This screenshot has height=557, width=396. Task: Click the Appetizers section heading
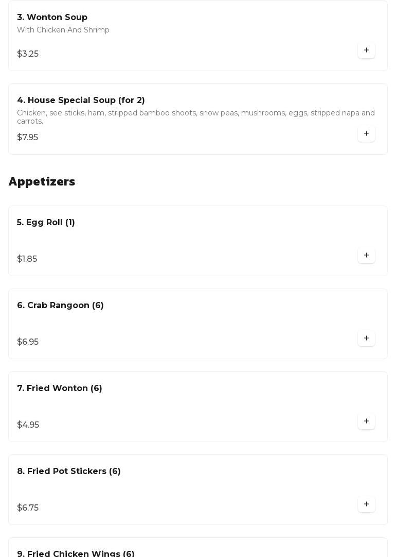coord(42,182)
